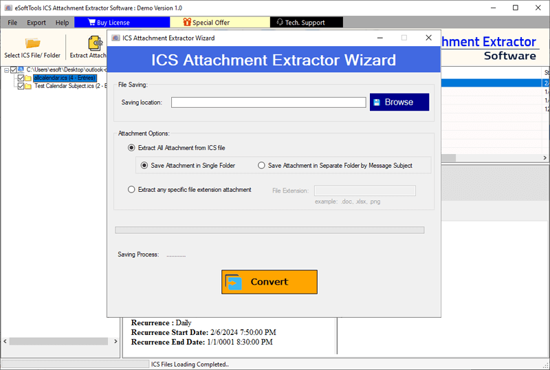Toggle the root folder path checkbox

14,70
